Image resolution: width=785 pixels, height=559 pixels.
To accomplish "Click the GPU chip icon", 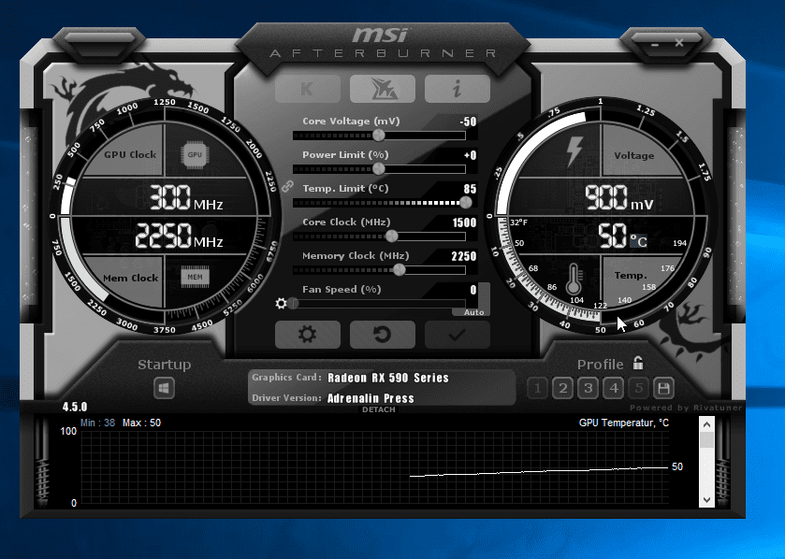I will pos(195,154).
